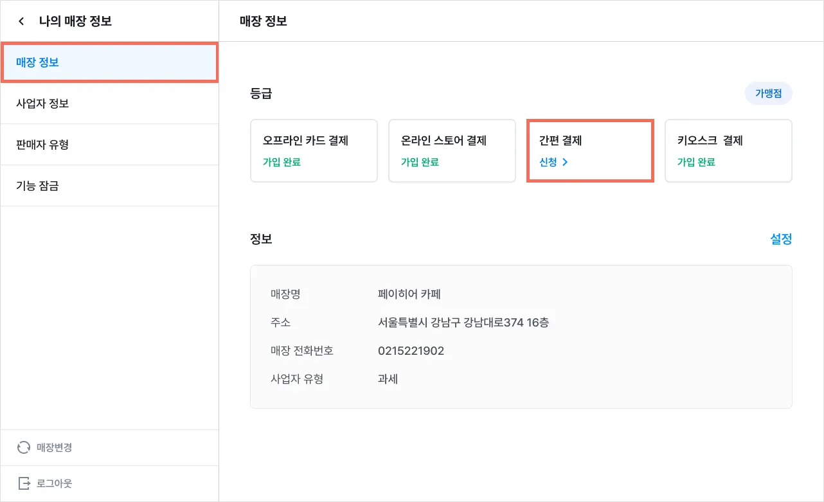This screenshot has height=502, width=824.
Task: Select 키오스크 결제 card
Action: (728, 150)
